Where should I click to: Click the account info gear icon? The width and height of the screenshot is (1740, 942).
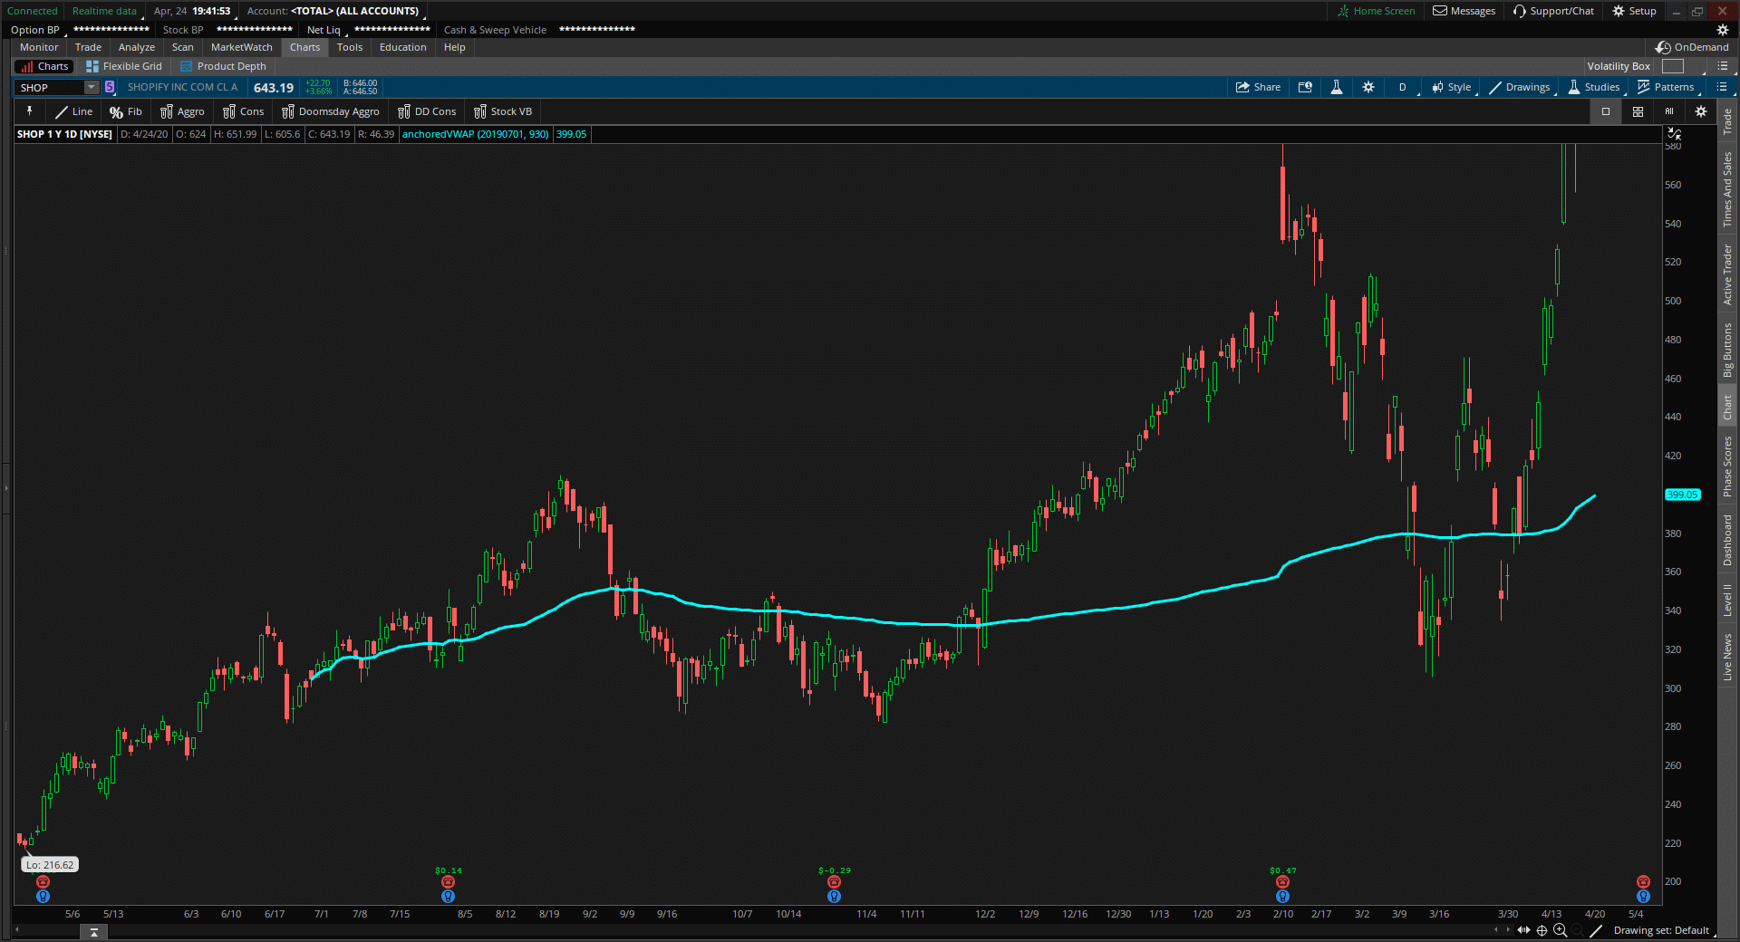1723,30
